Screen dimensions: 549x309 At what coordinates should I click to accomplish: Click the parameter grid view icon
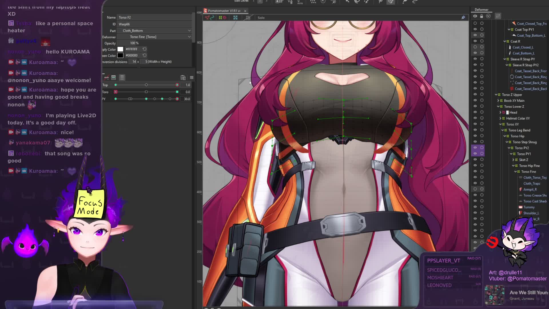(122, 78)
